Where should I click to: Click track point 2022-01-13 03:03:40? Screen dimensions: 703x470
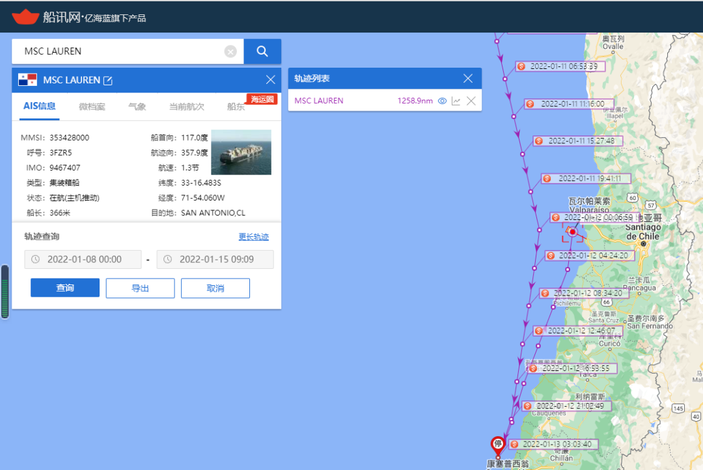click(x=554, y=445)
